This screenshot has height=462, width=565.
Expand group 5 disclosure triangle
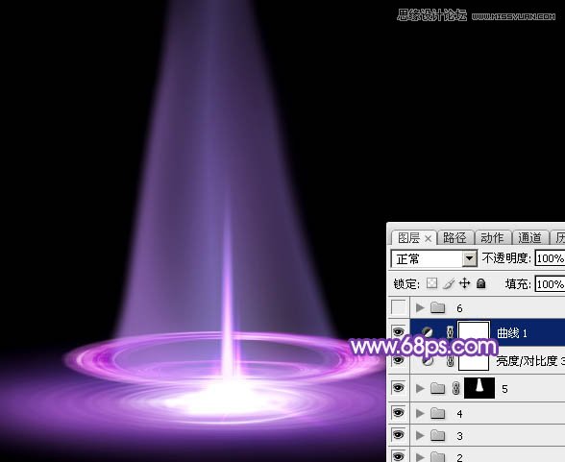pyautogui.click(x=419, y=389)
